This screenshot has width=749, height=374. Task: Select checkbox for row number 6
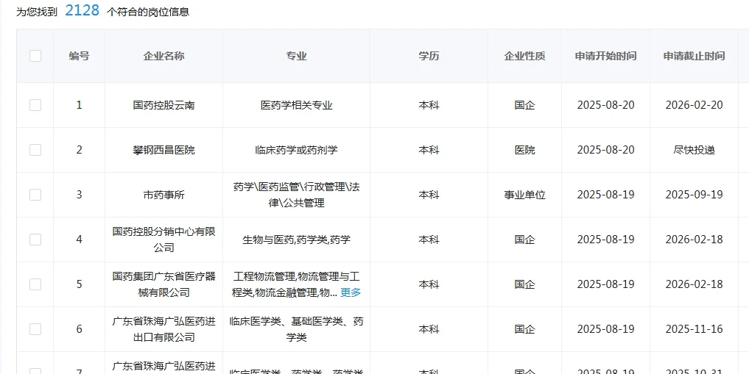35,328
